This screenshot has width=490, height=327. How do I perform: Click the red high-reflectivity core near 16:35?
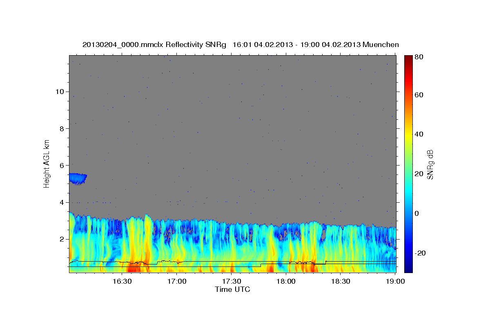pyautogui.click(x=134, y=268)
